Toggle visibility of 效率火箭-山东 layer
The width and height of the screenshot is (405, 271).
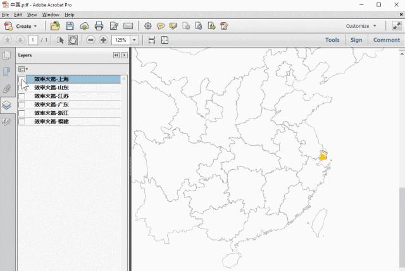[22, 88]
